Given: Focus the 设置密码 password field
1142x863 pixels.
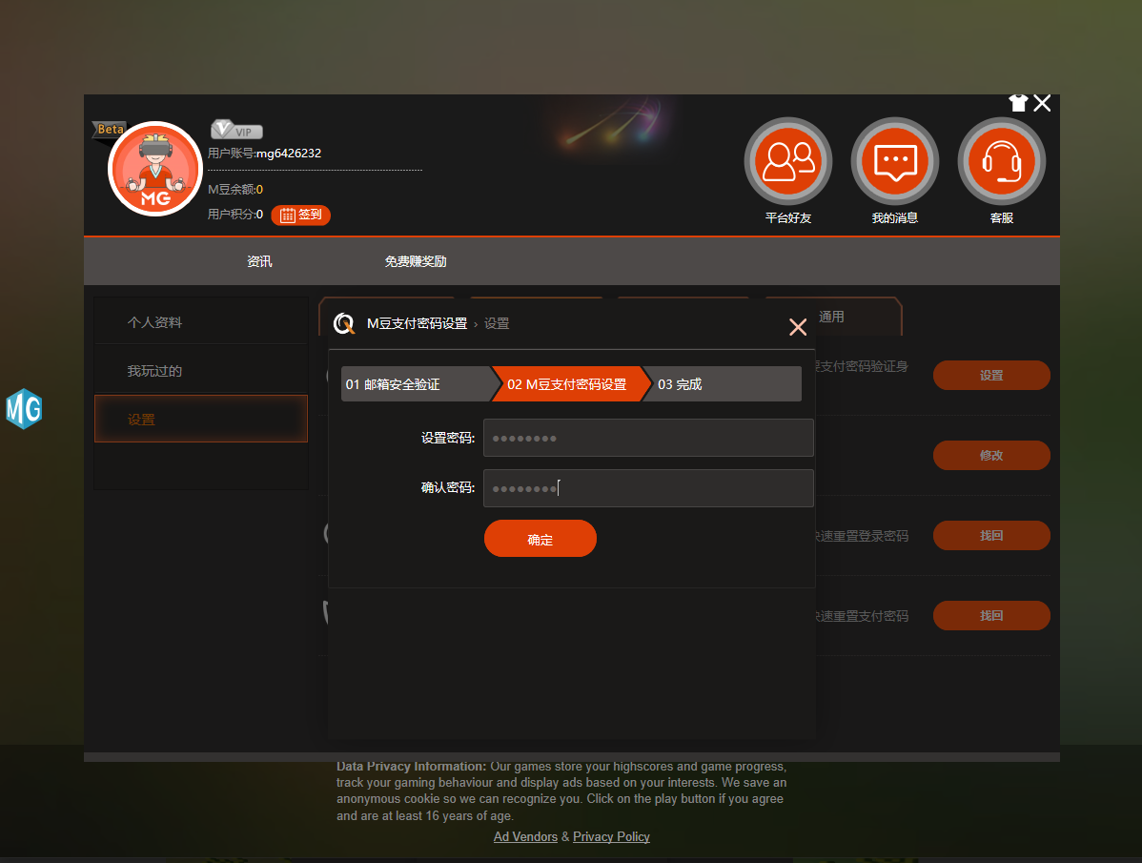Looking at the screenshot, I should [648, 439].
